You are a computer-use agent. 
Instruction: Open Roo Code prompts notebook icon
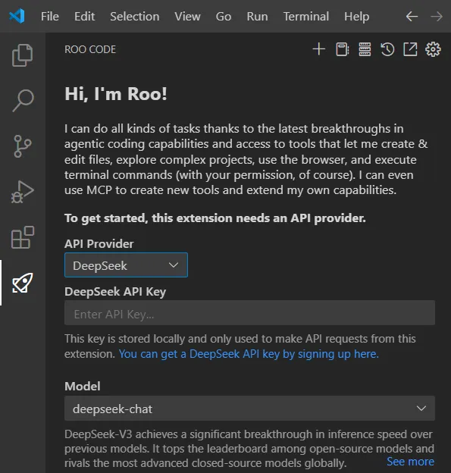click(342, 49)
